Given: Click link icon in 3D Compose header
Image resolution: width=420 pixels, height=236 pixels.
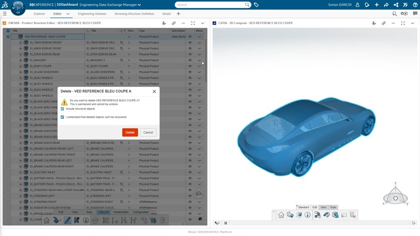Looking at the screenshot, I should pyautogui.click(x=384, y=23).
